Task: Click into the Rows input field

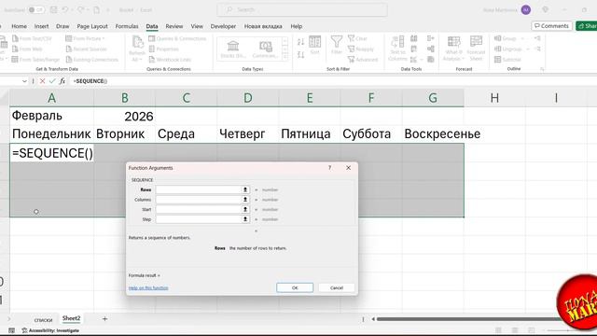Action: click(199, 189)
